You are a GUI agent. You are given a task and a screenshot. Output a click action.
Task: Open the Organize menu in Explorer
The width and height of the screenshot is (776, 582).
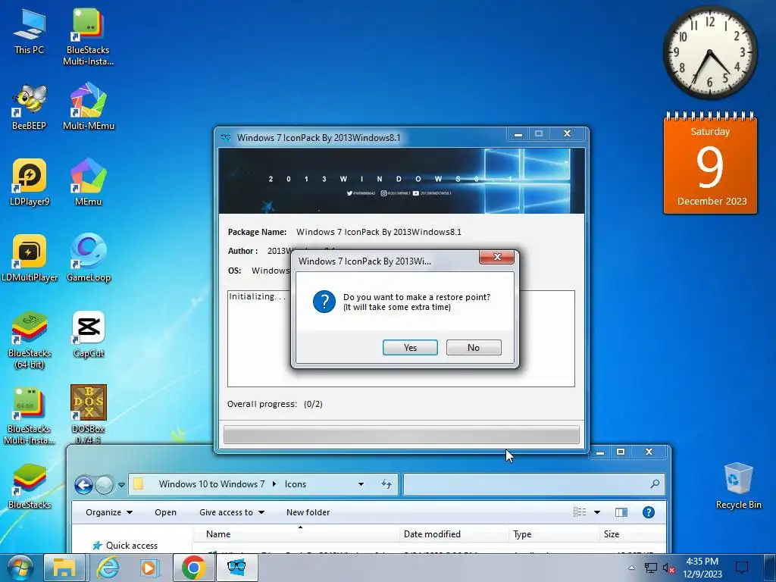pyautogui.click(x=109, y=512)
